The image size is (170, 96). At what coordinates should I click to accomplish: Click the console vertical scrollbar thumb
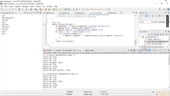[169, 60]
